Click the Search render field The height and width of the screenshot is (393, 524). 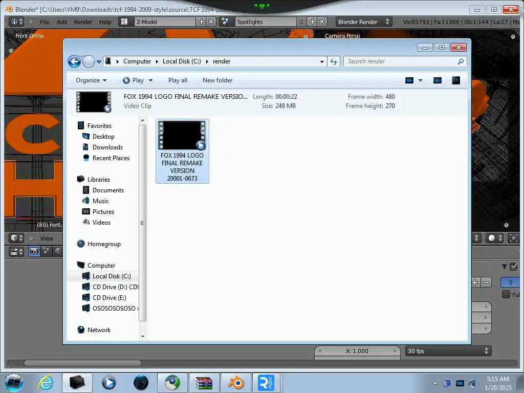[x=401, y=61]
